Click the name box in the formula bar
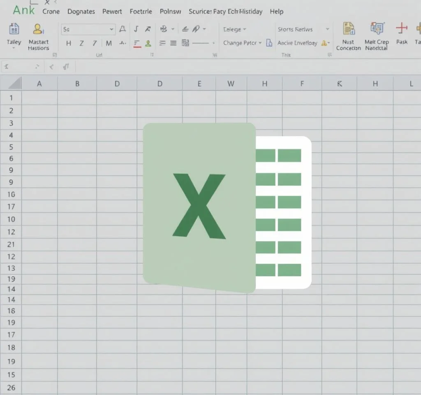Image resolution: width=421 pixels, height=395 pixels. point(22,67)
